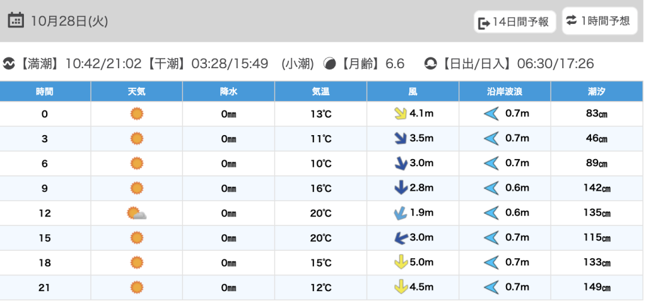Click the tide wave icon before 満潮
The width and height of the screenshot is (646, 303).
[x=9, y=64]
